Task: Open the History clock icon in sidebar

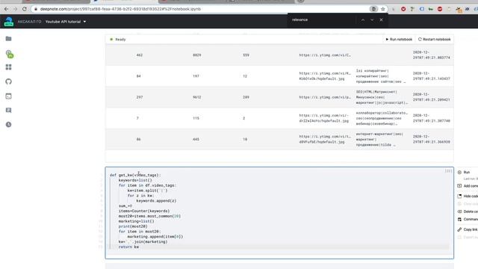Action: click(8, 125)
